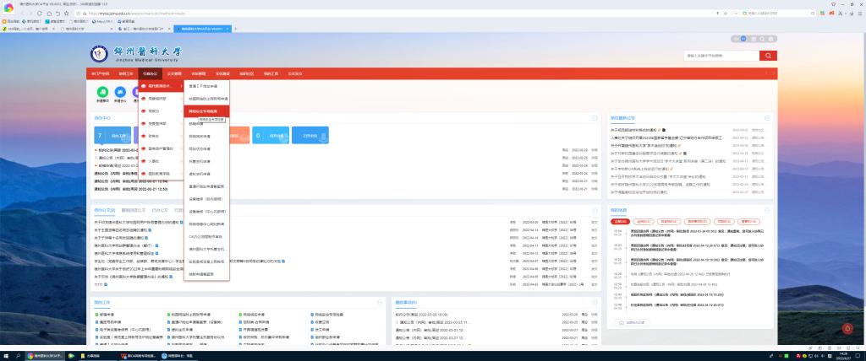Click the 360 browser logo at top left
866x361 pixels.
[x=8, y=8]
